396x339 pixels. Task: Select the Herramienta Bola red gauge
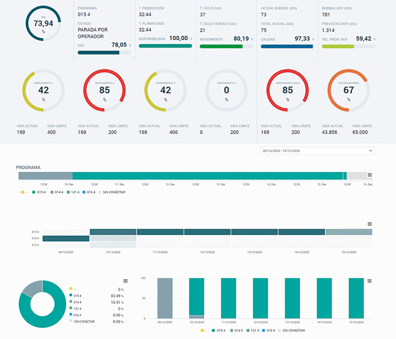[x=288, y=90]
